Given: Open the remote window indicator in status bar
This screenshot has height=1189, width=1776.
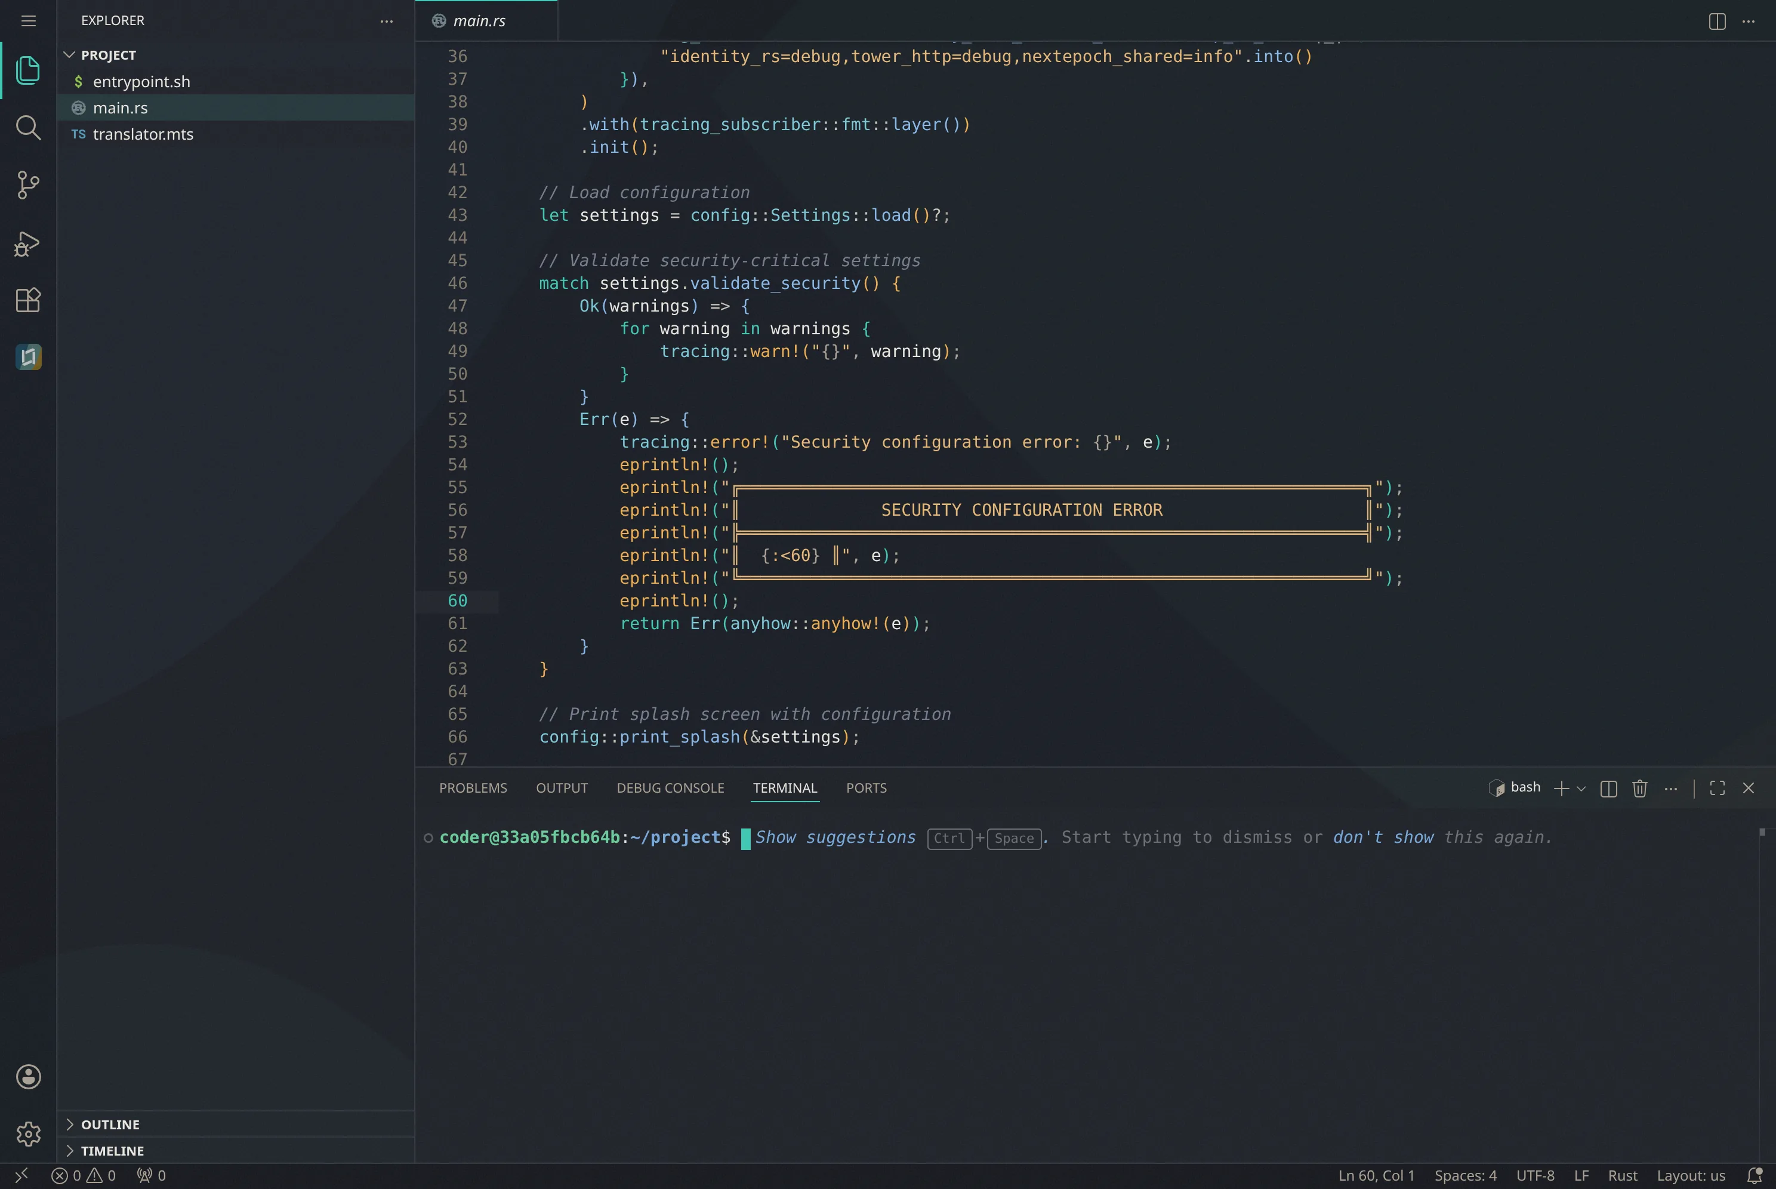Looking at the screenshot, I should pyautogui.click(x=21, y=1175).
